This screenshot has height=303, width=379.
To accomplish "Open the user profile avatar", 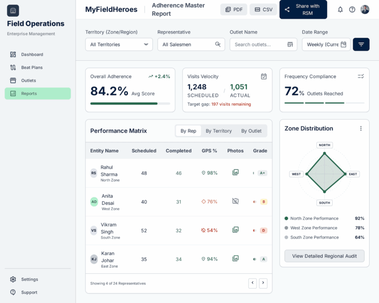I will pyautogui.click(x=365, y=9).
